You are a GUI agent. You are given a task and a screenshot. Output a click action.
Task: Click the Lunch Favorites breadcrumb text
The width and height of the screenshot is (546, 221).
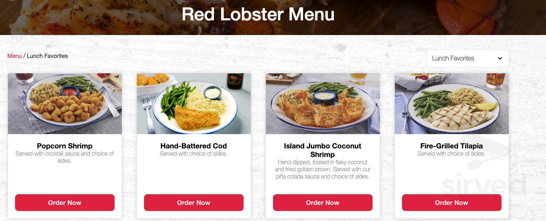(47, 56)
